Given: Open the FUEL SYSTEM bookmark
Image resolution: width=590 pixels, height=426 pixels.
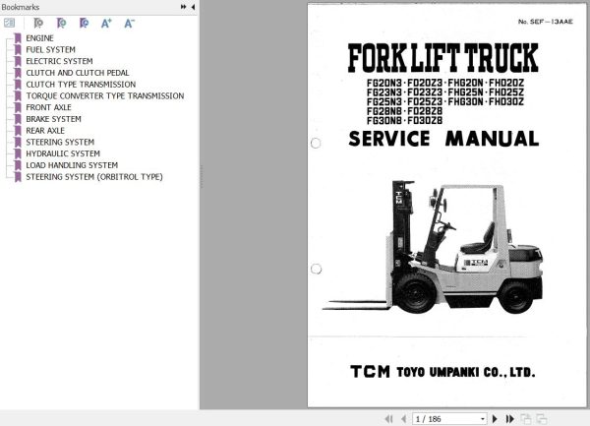Looking at the screenshot, I should point(50,49).
